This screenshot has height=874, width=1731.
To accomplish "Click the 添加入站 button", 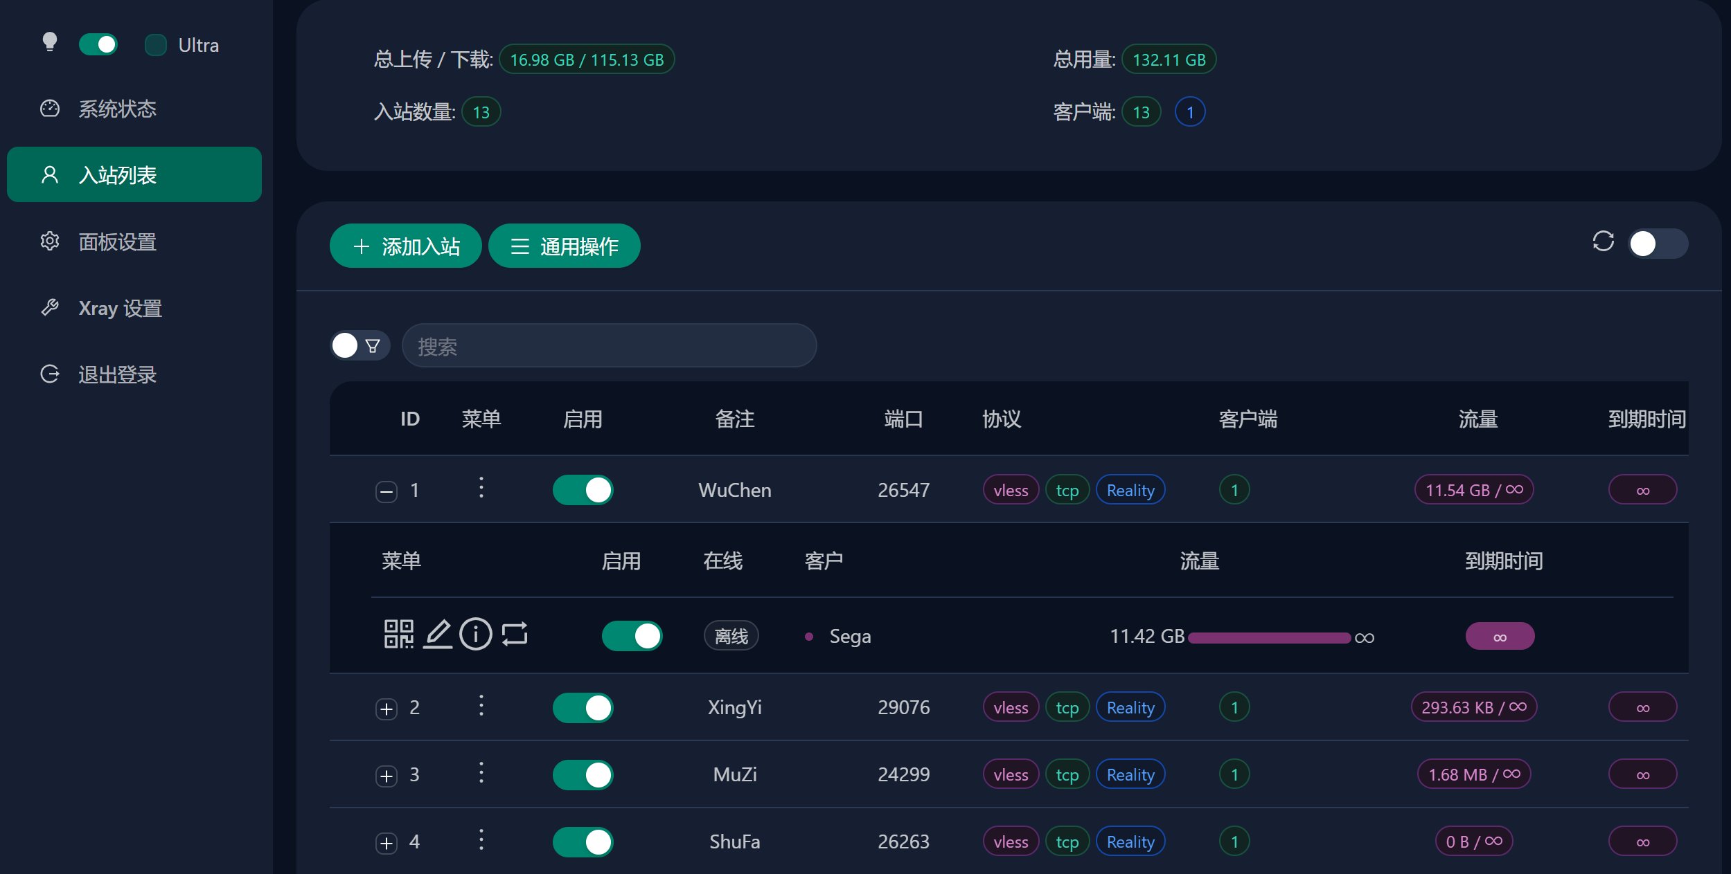I will pyautogui.click(x=406, y=246).
